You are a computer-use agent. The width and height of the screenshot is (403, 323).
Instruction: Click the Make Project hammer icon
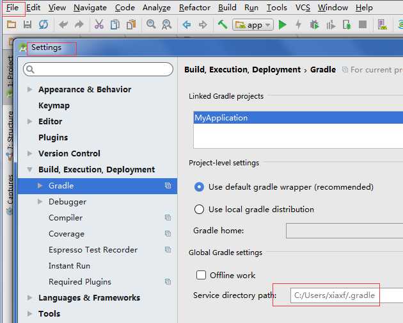coord(223,24)
